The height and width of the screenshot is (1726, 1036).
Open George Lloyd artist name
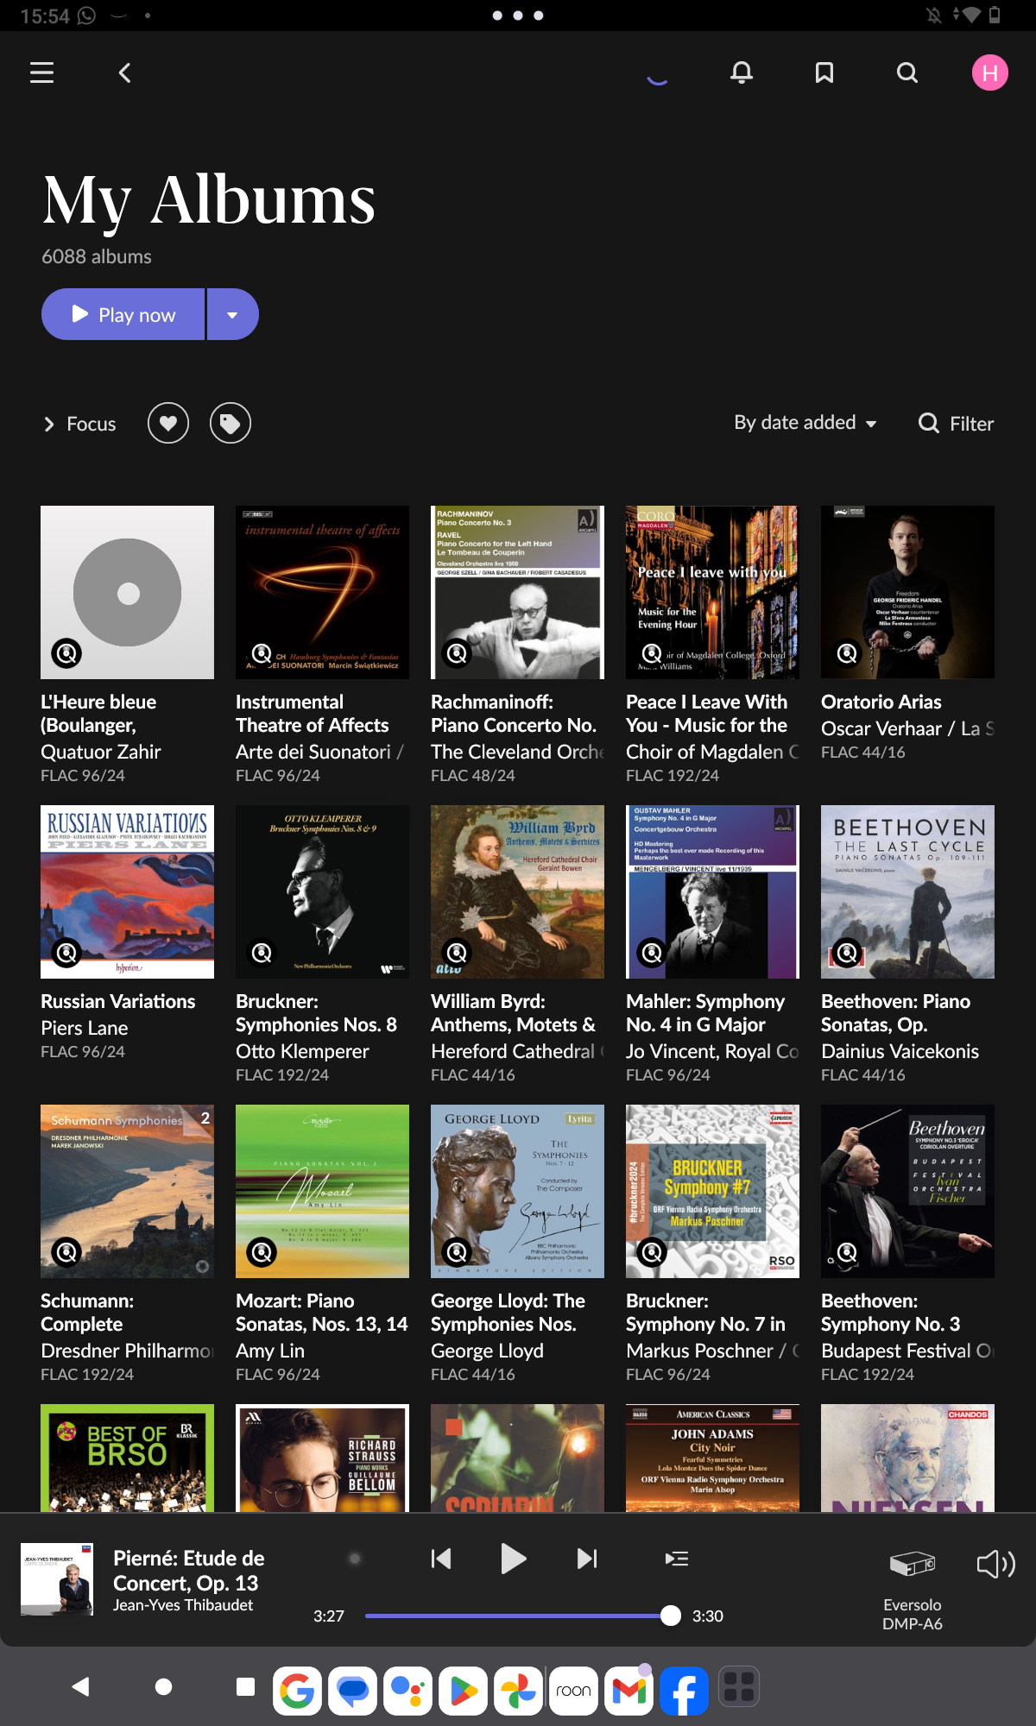pos(487,1351)
